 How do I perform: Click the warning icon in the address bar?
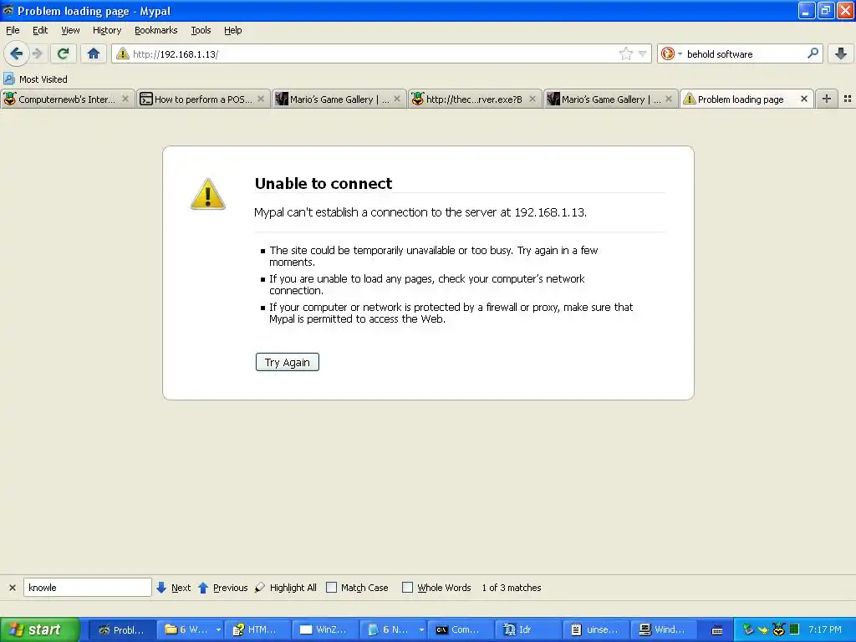click(x=123, y=53)
